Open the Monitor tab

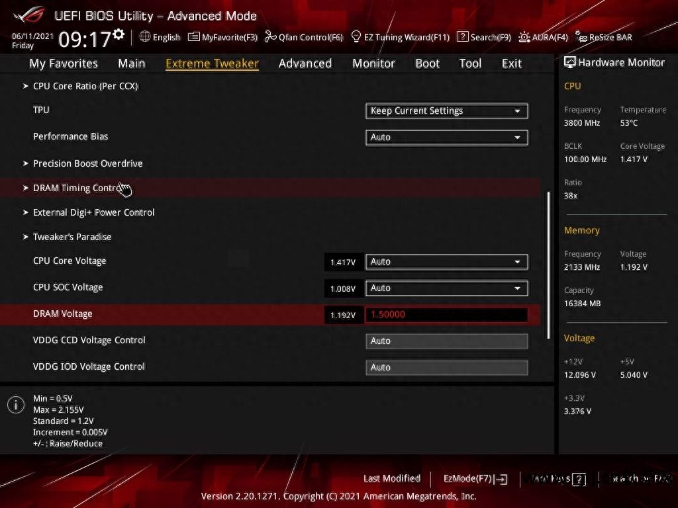pos(373,63)
